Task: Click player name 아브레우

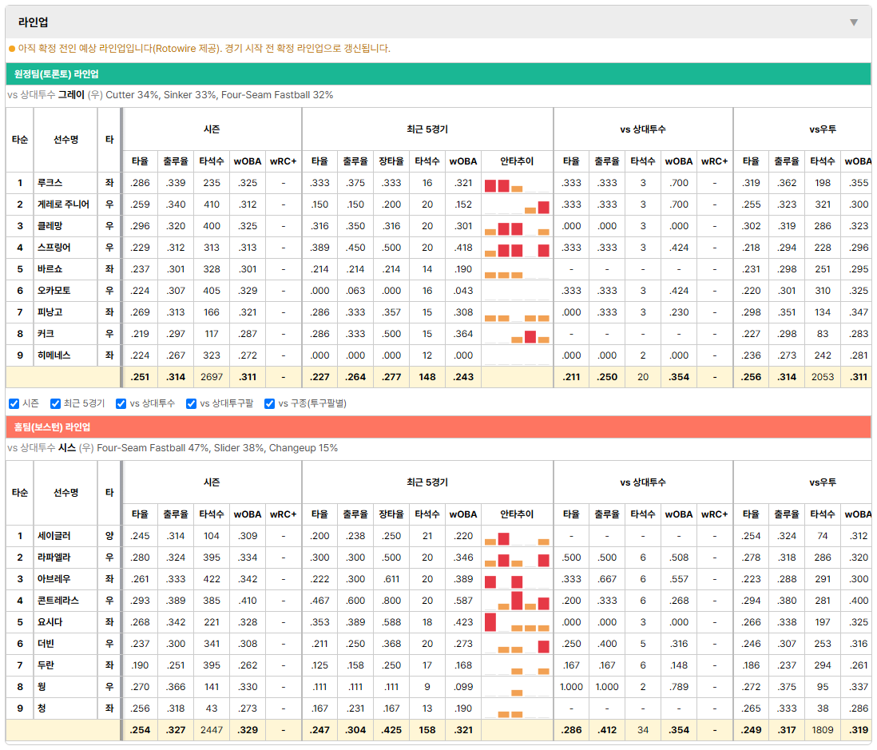Action: [54, 579]
